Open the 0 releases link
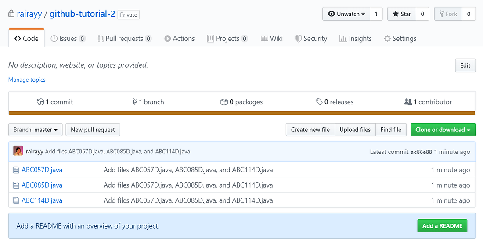This screenshot has height=247, width=483. (x=335, y=102)
